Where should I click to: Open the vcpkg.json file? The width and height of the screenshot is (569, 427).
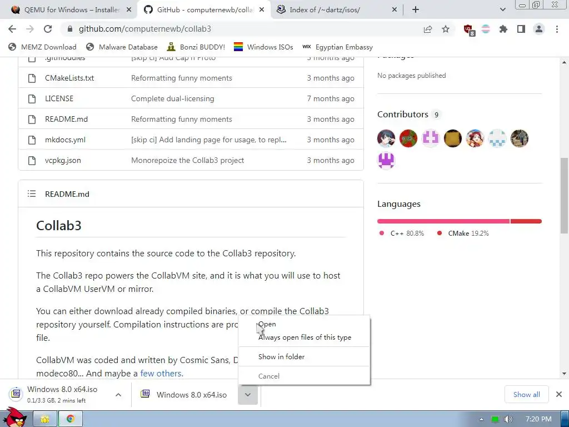coord(63,161)
